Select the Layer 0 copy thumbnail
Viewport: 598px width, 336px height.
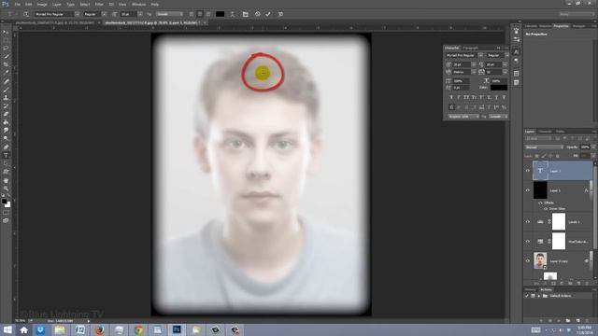540,260
